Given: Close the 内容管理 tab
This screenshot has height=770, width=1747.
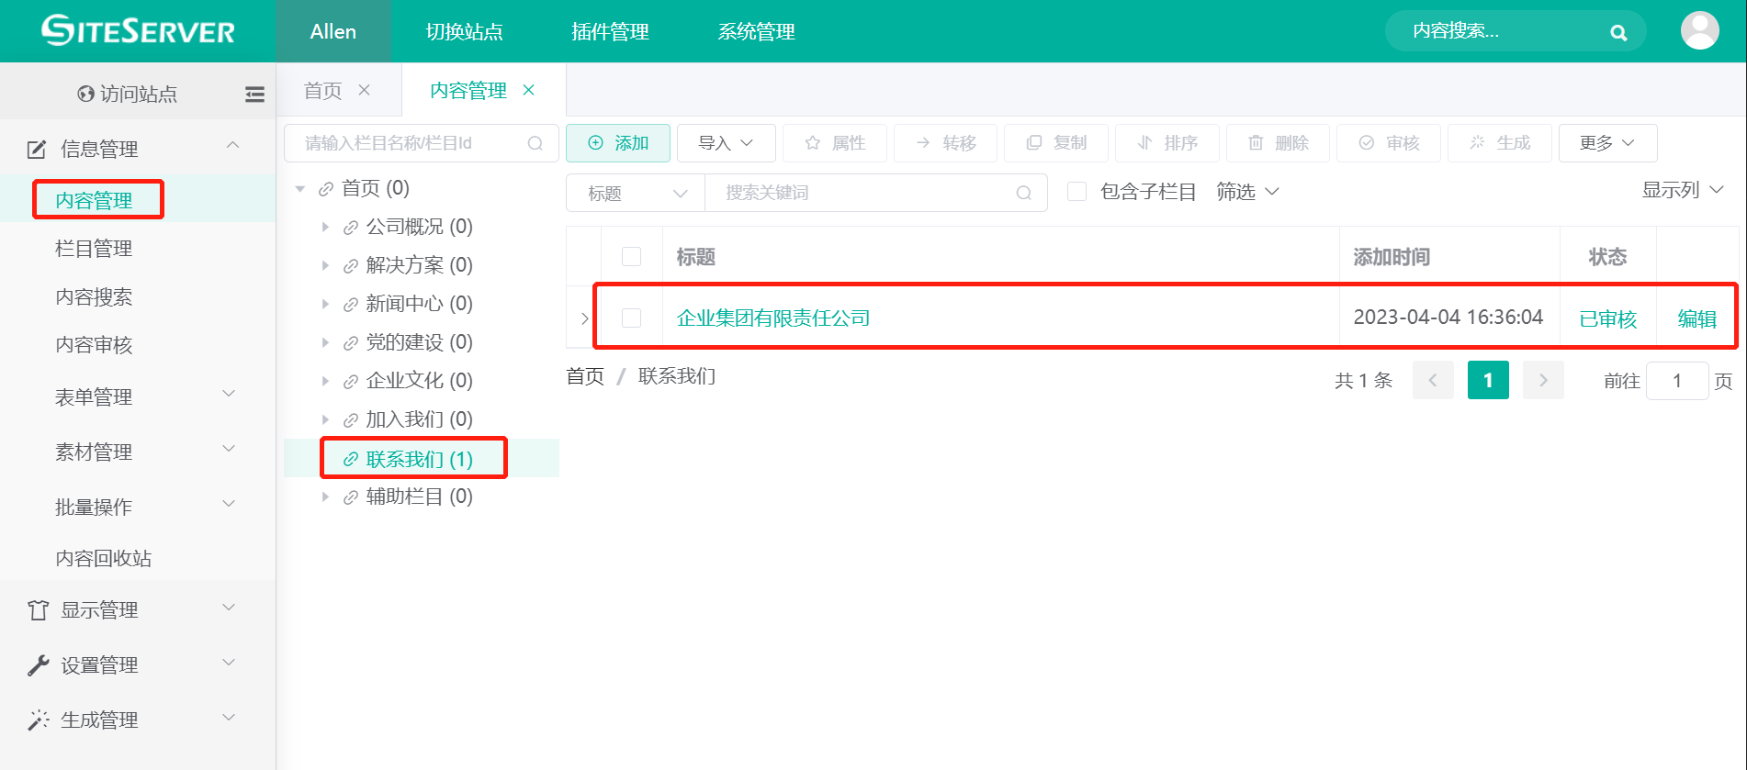Looking at the screenshot, I should tap(528, 90).
